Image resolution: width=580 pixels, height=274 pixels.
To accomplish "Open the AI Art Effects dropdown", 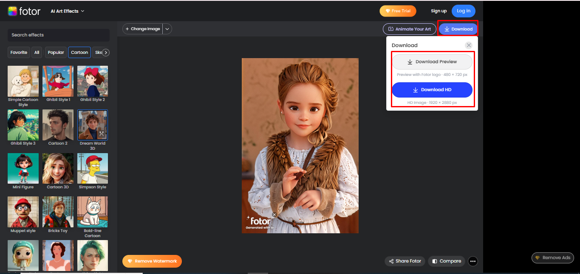I will pyautogui.click(x=67, y=11).
